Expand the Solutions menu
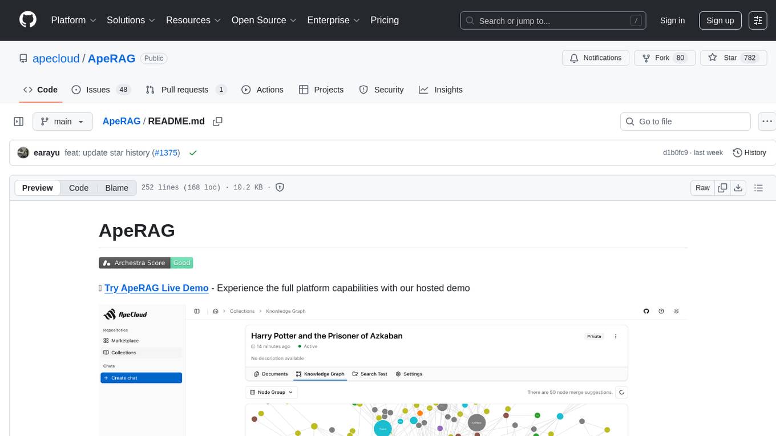Viewport: 776px width, 436px height. click(x=131, y=20)
